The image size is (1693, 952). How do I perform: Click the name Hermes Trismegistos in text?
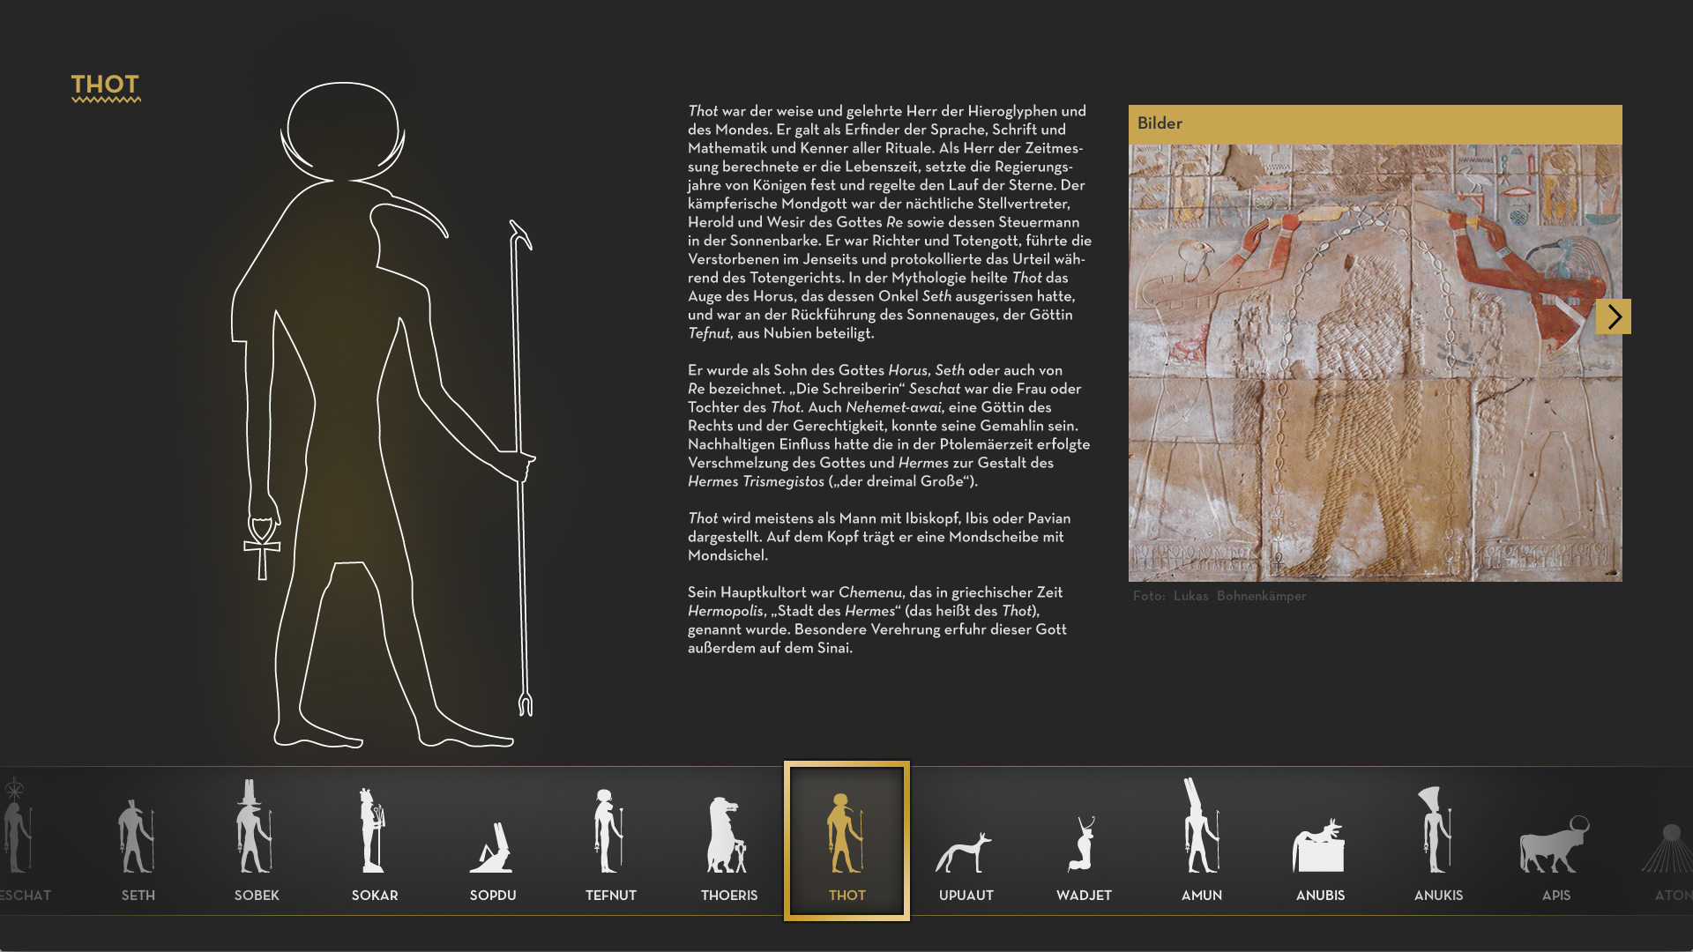click(756, 482)
